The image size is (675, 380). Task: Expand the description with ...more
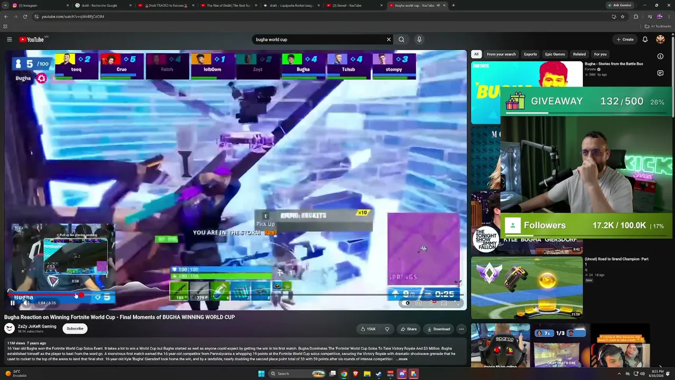tap(401, 359)
